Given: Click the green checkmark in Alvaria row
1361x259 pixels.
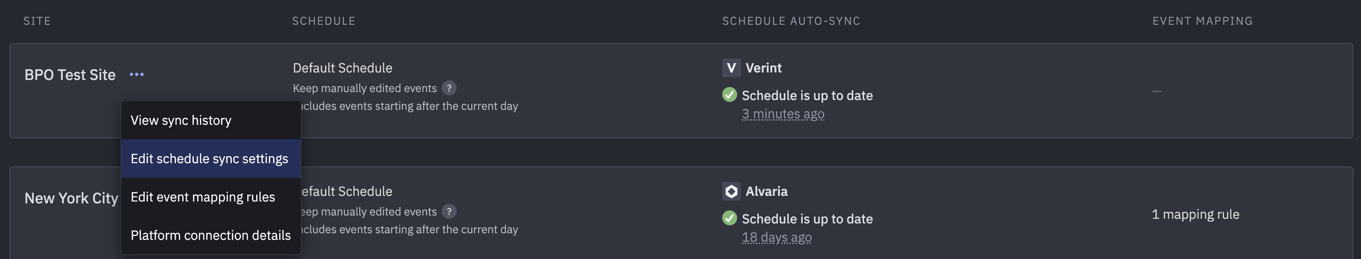Looking at the screenshot, I should (x=729, y=218).
